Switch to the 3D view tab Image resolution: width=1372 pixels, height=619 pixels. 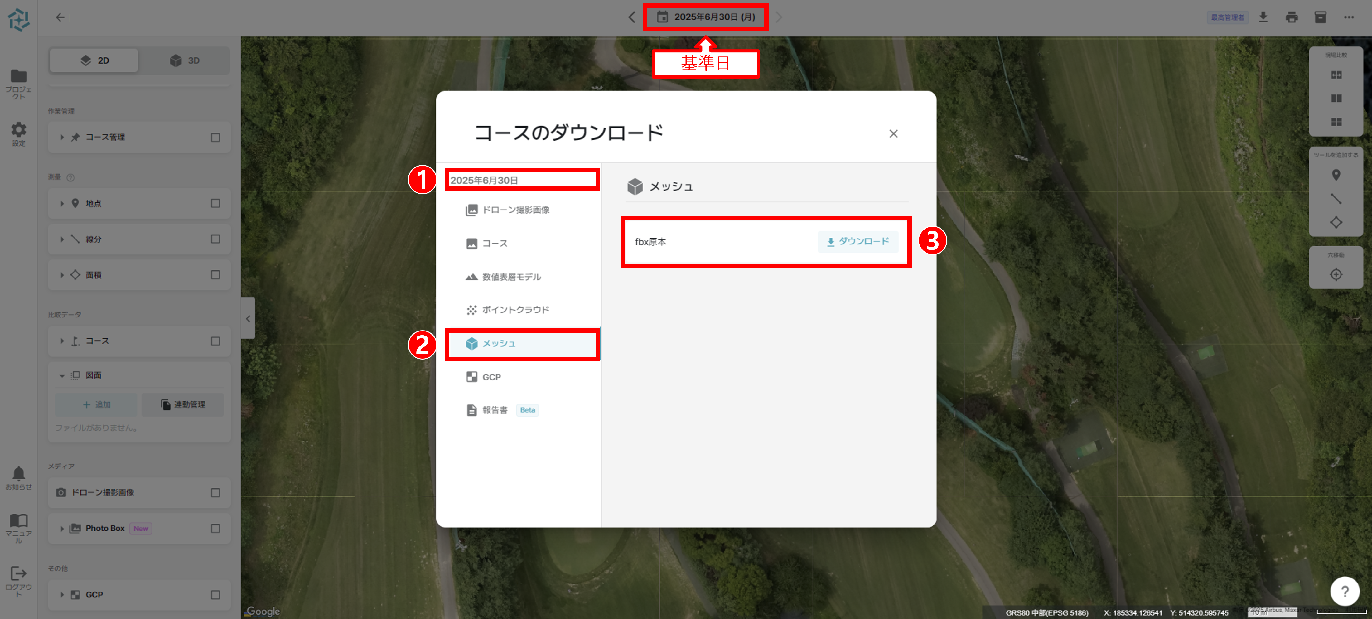coord(185,60)
